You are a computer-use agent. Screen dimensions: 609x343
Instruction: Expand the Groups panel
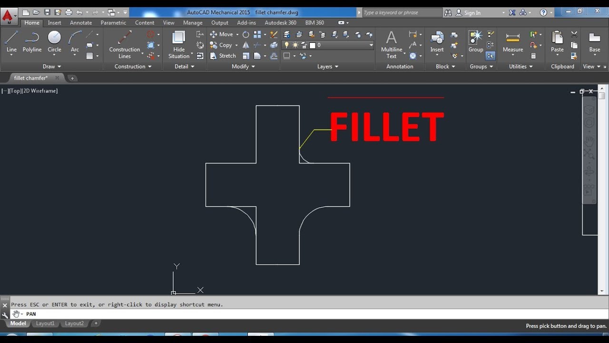coord(481,67)
